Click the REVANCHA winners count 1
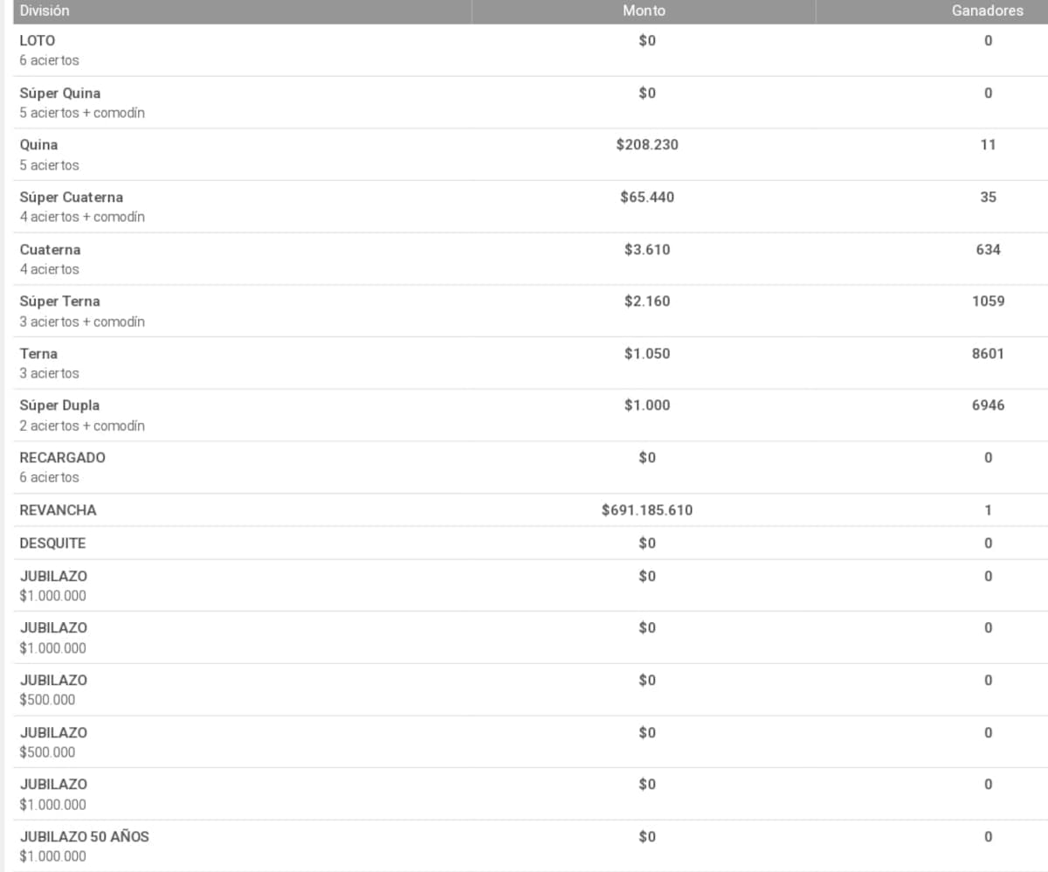 (988, 510)
